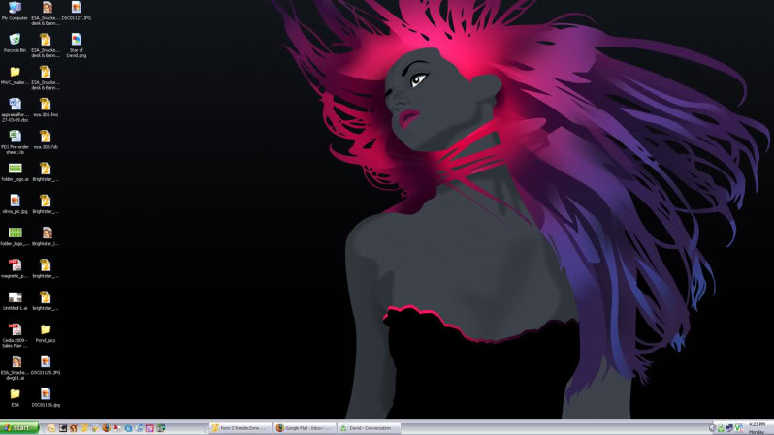Image resolution: width=774 pixels, height=435 pixels.
Task: Select the Cedia 2009 Sales Plan PDF
Action: point(15,335)
